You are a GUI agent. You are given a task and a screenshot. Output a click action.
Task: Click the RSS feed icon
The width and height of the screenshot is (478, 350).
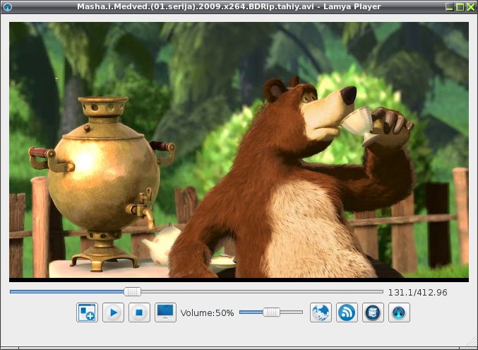click(347, 313)
